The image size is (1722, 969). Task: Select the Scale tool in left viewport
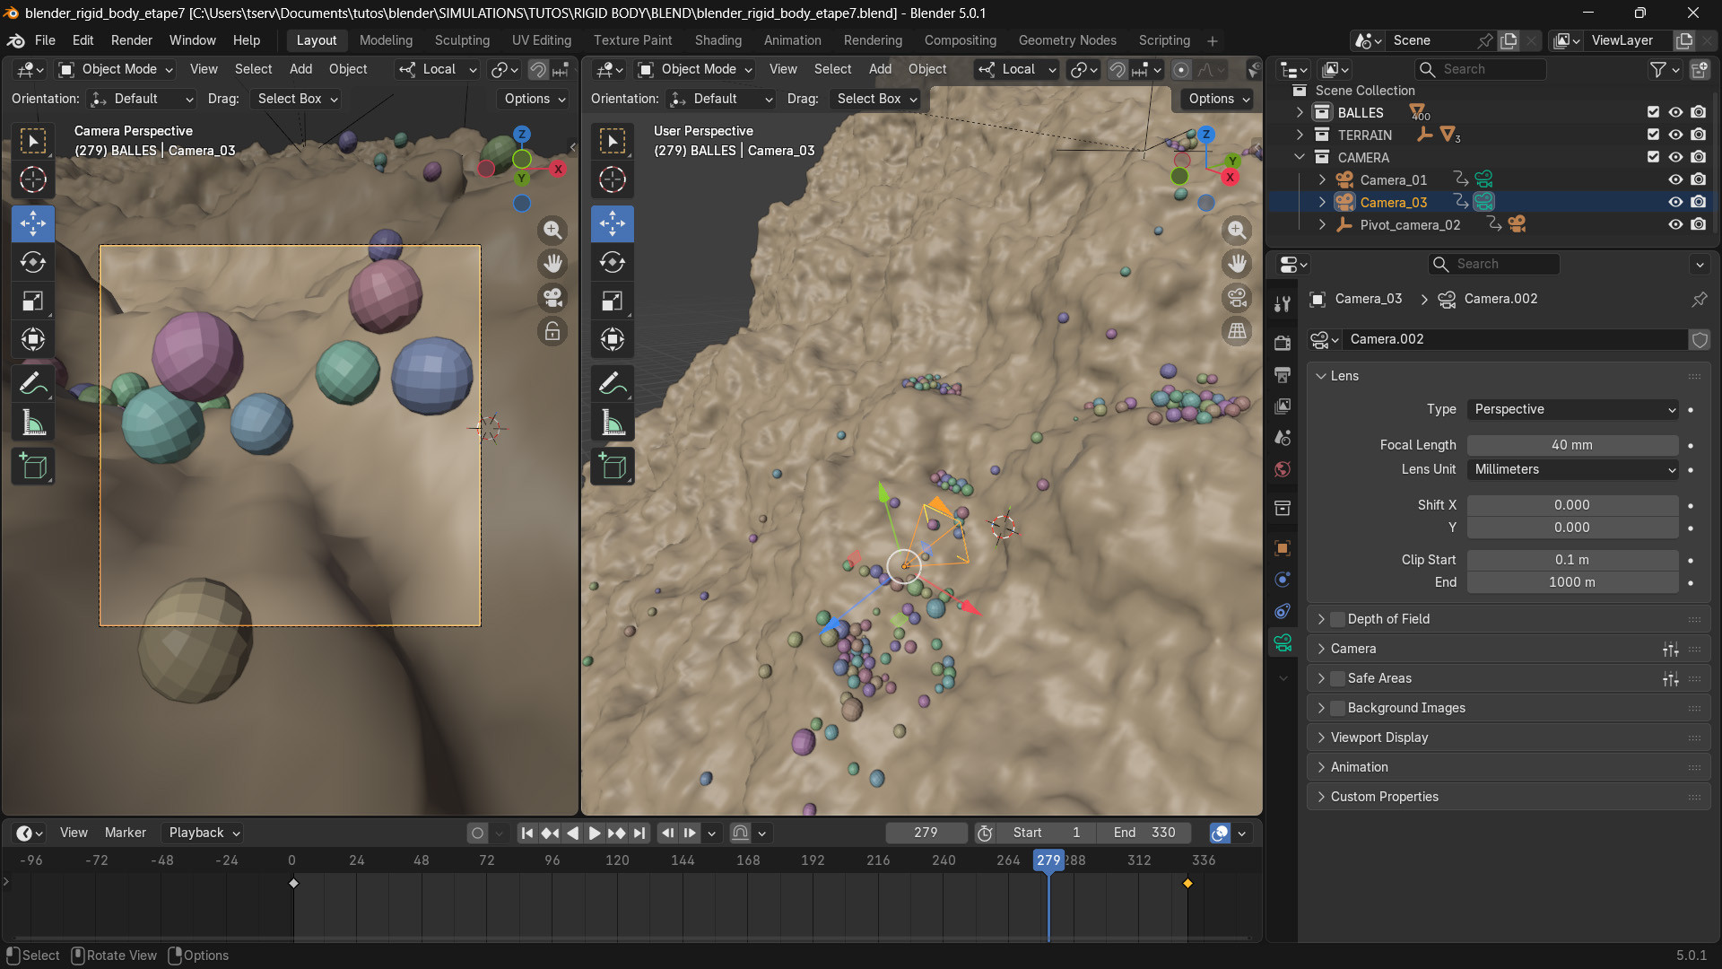pyautogui.click(x=33, y=301)
